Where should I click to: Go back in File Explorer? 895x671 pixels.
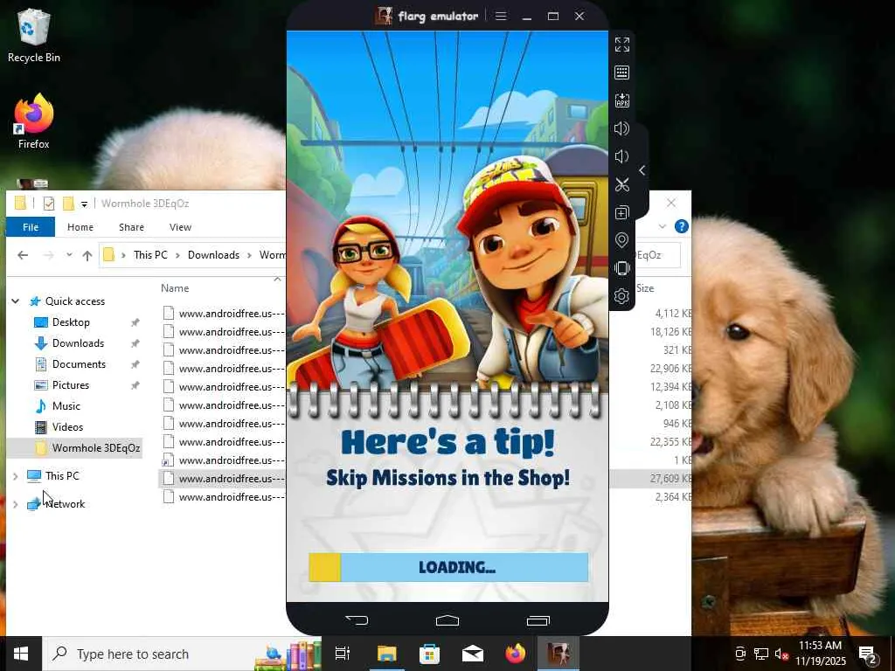click(23, 255)
